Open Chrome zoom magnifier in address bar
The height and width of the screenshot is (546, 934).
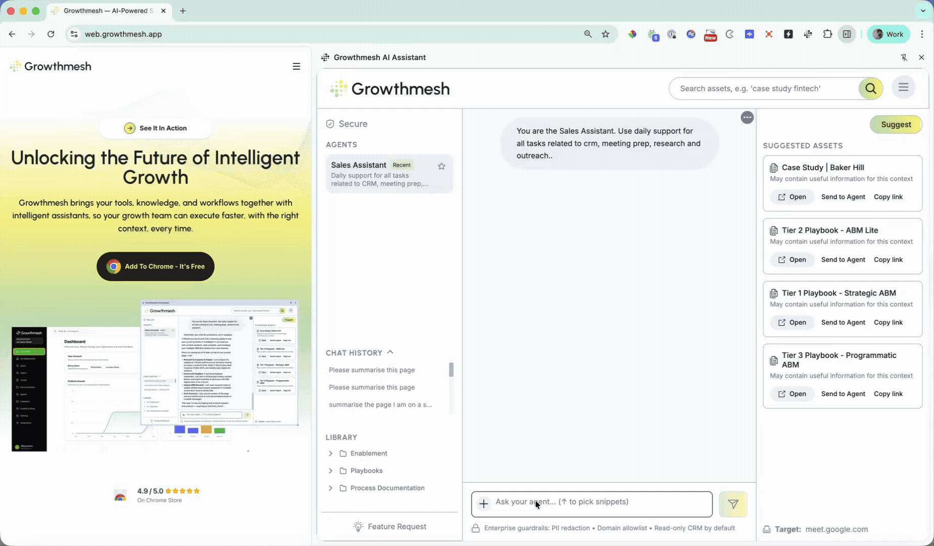(x=588, y=34)
